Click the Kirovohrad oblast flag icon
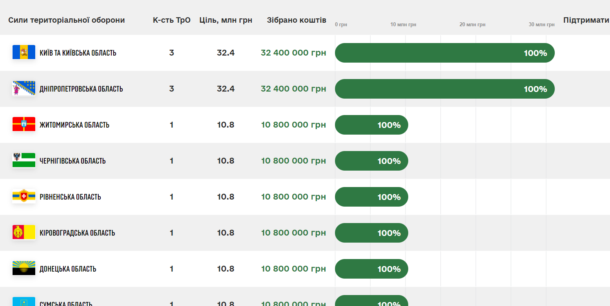The image size is (610, 306). coord(24,232)
